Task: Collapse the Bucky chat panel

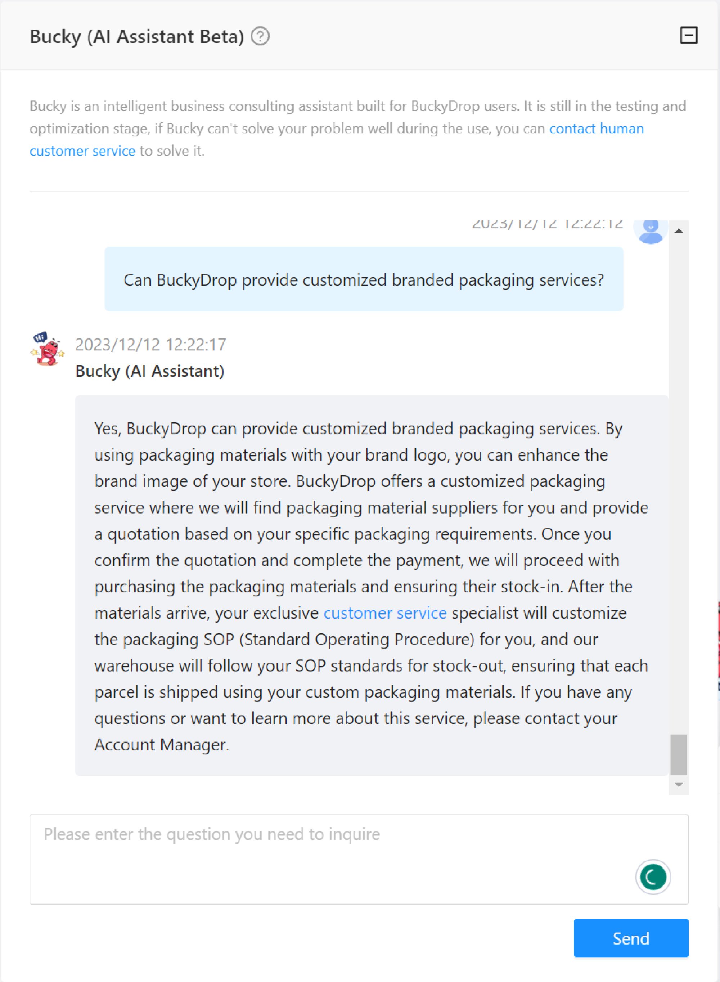Action: click(689, 35)
